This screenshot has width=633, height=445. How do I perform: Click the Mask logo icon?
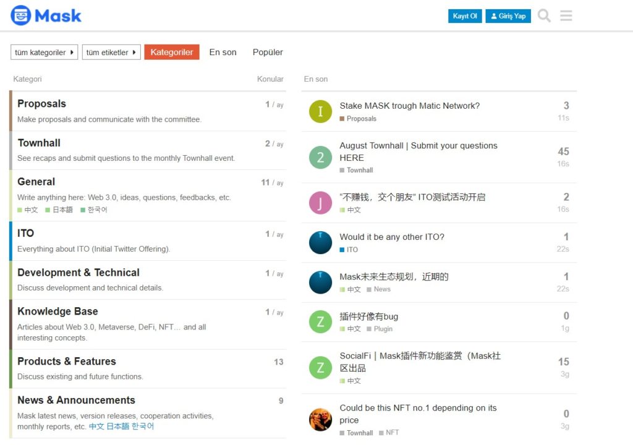click(x=20, y=15)
